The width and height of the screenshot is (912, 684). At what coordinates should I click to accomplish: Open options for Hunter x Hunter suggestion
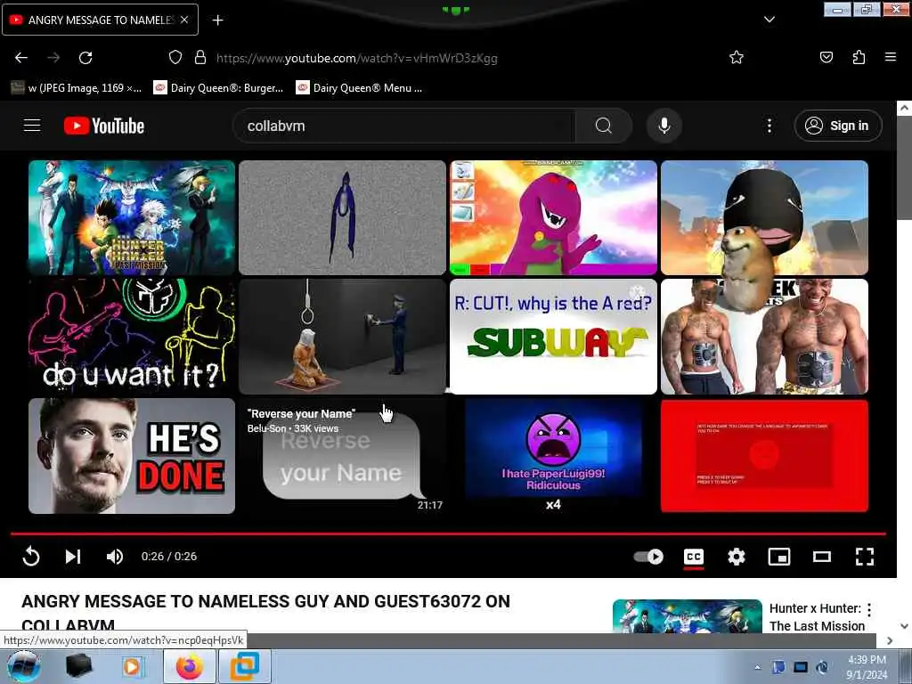point(869,609)
